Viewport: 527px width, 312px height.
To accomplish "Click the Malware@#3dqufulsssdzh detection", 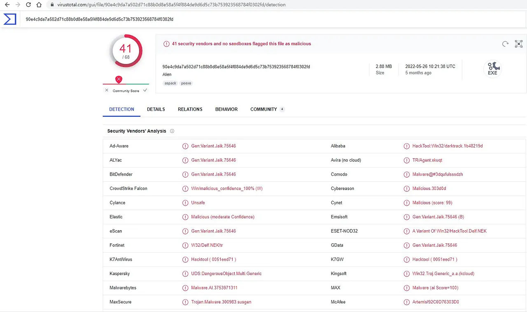I will tap(438, 174).
